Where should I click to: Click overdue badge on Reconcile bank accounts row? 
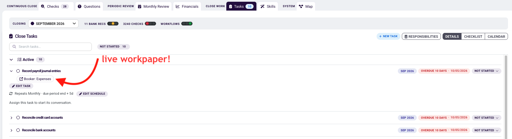pos(444,130)
